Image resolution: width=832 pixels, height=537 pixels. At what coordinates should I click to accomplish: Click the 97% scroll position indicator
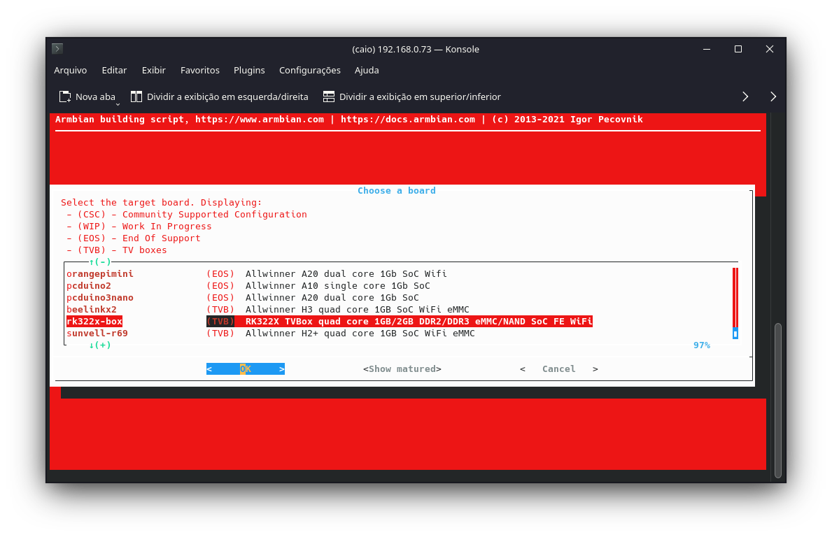click(701, 345)
